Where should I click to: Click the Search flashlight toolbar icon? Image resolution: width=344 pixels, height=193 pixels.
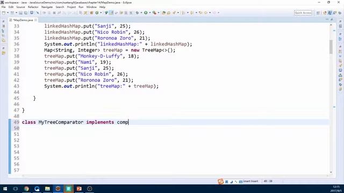click(x=174, y=13)
